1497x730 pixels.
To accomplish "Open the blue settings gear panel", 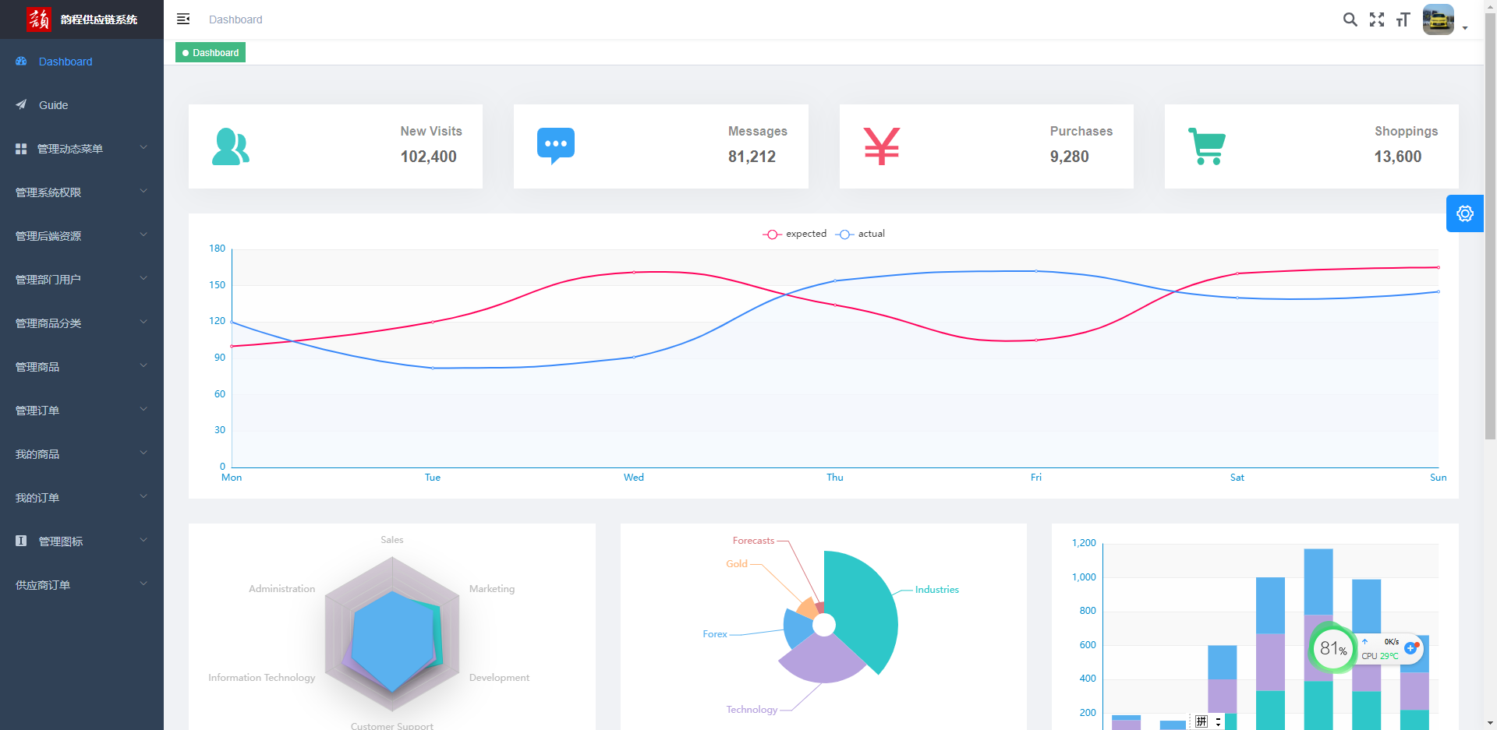I will coord(1464,213).
